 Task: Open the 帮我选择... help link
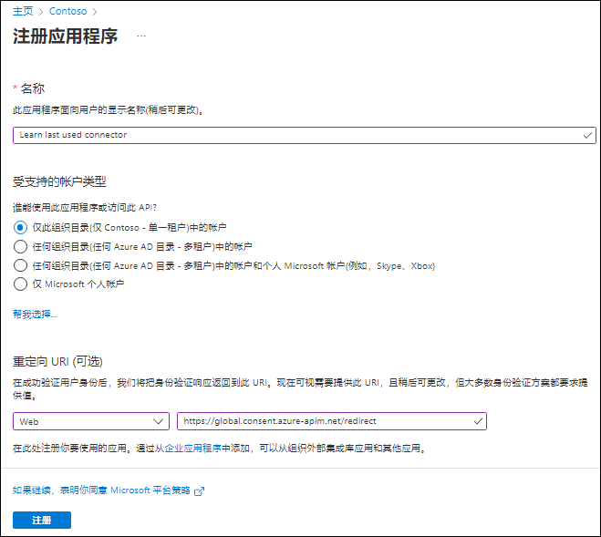pos(35,315)
